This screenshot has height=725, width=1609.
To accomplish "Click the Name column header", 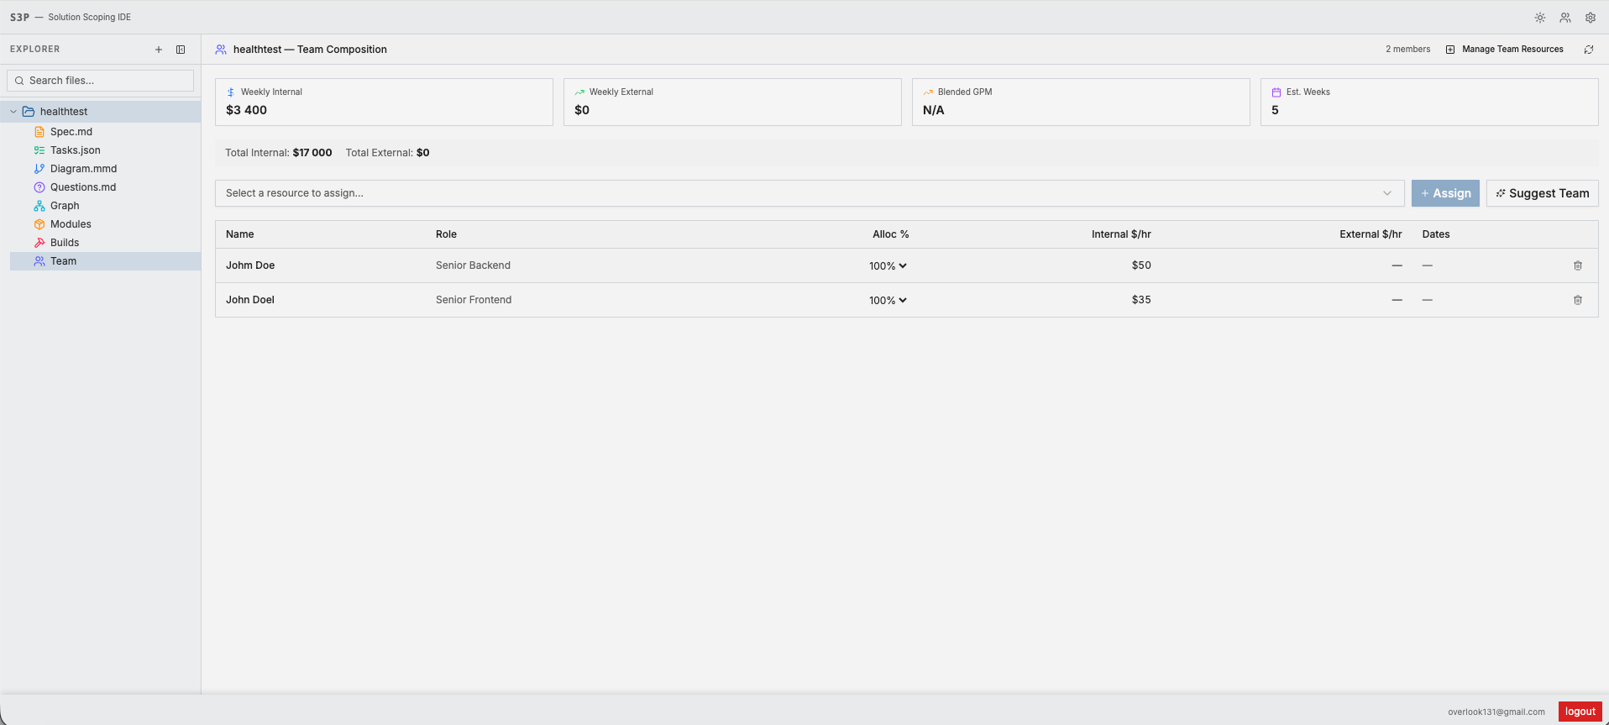I will [x=240, y=234].
